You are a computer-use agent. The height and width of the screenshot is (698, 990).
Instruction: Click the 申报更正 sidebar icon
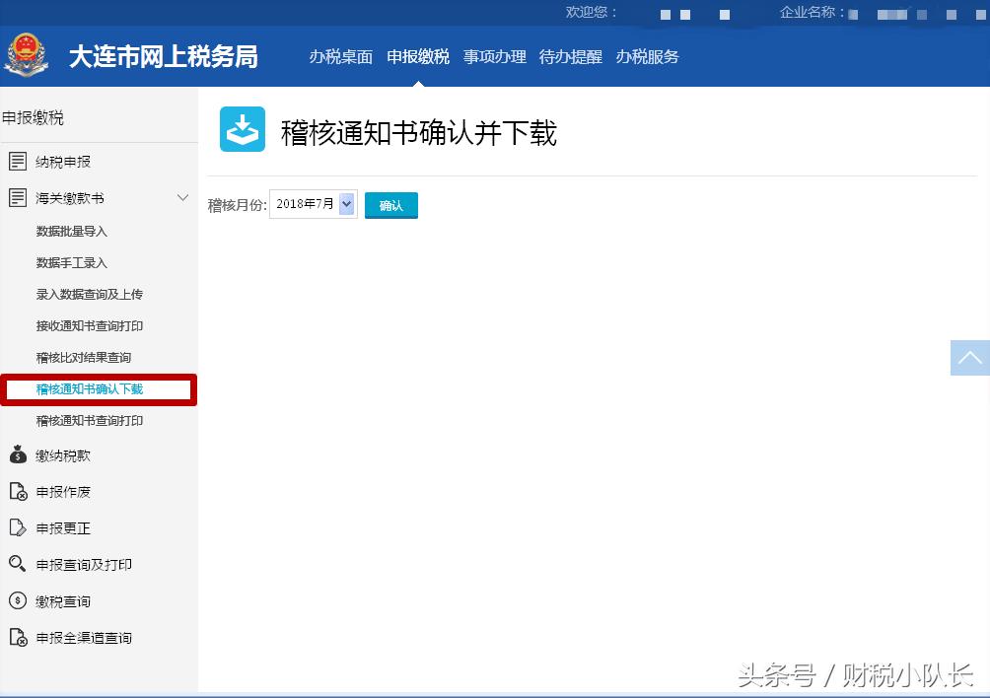pos(17,527)
